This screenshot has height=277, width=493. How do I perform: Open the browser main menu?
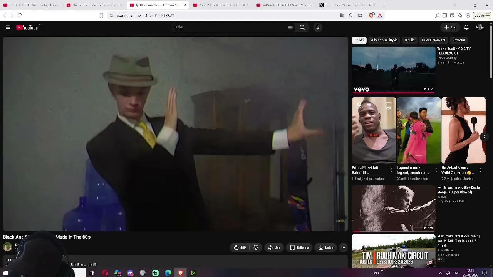(x=488, y=15)
